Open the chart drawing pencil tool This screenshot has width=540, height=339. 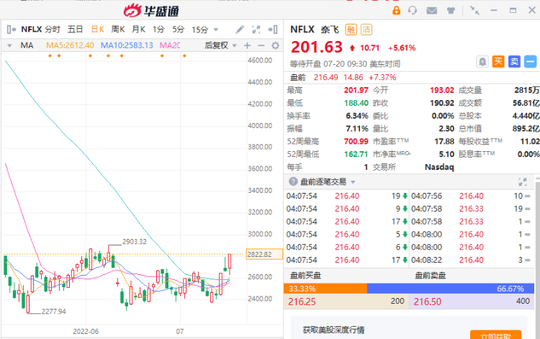tap(240, 30)
